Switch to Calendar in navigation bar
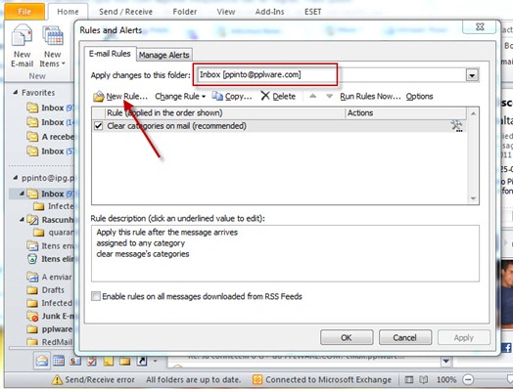This screenshot has width=513, height=389. (59, 361)
